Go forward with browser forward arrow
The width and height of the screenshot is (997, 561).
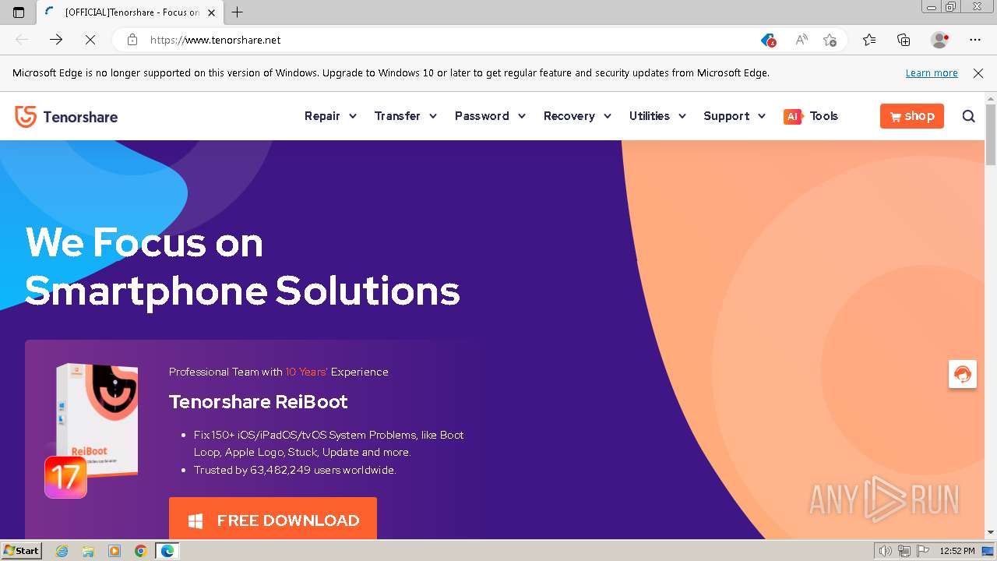pos(56,40)
